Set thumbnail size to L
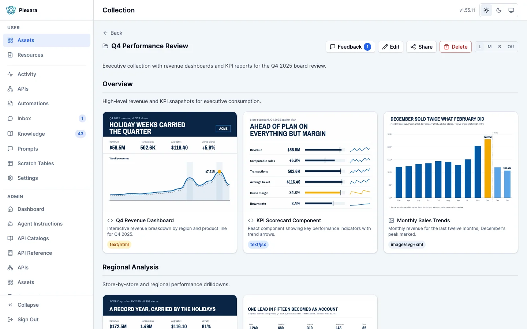This screenshot has width=527, height=329. (x=480, y=47)
